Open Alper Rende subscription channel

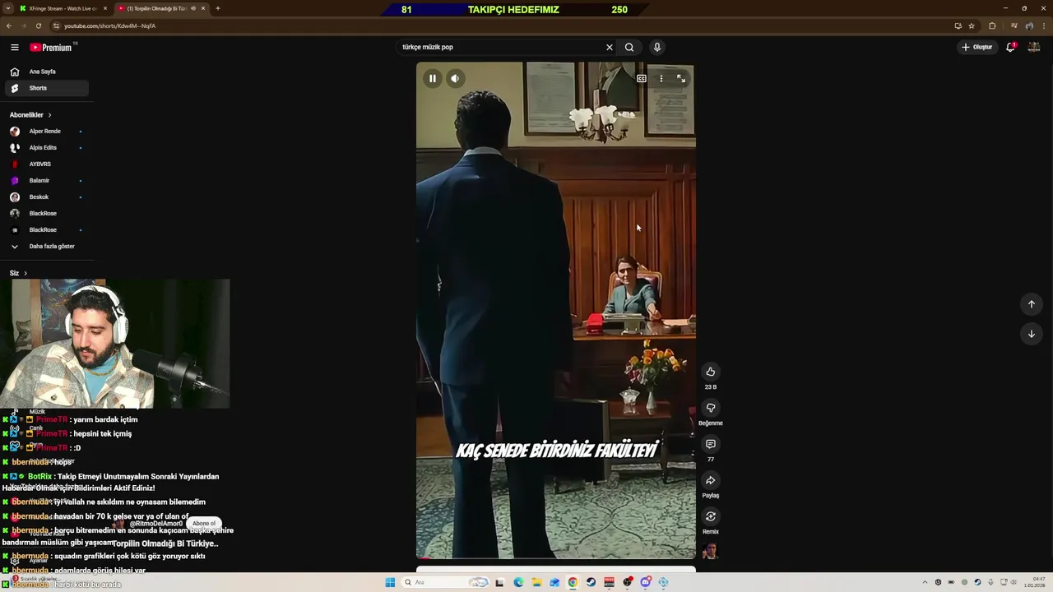pyautogui.click(x=47, y=132)
